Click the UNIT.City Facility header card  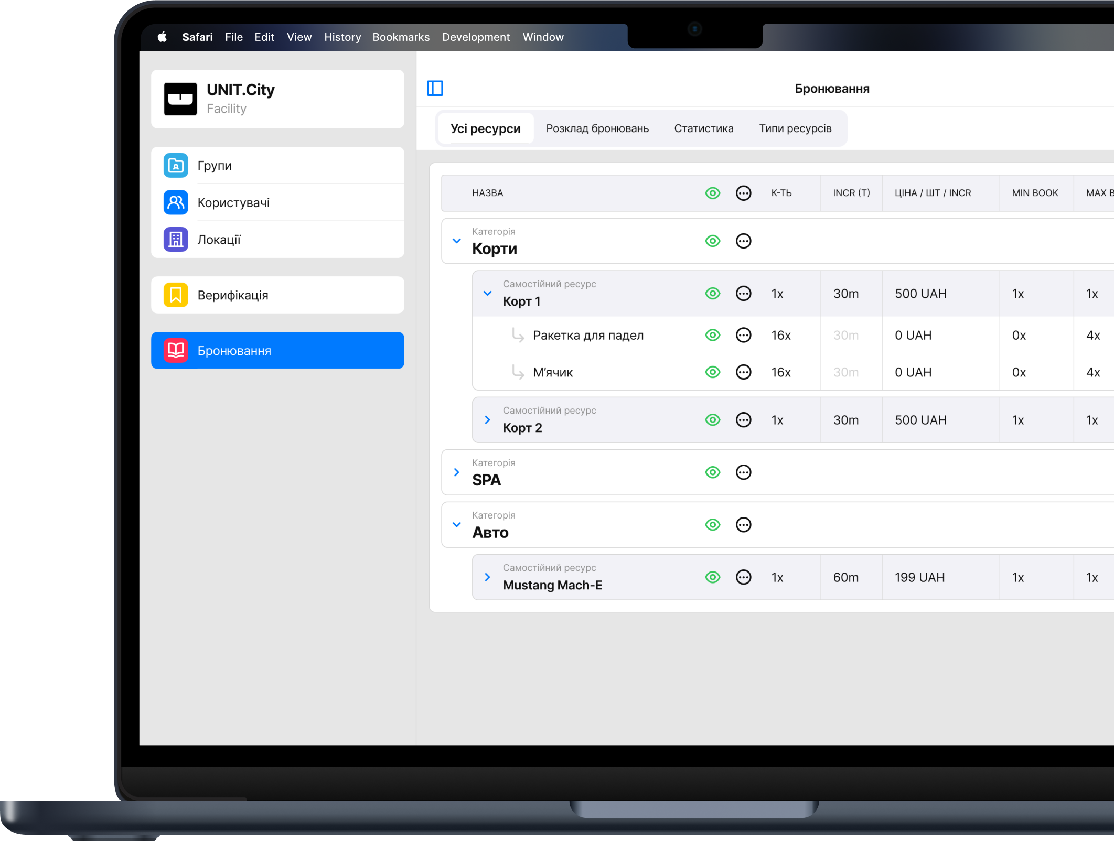[277, 99]
